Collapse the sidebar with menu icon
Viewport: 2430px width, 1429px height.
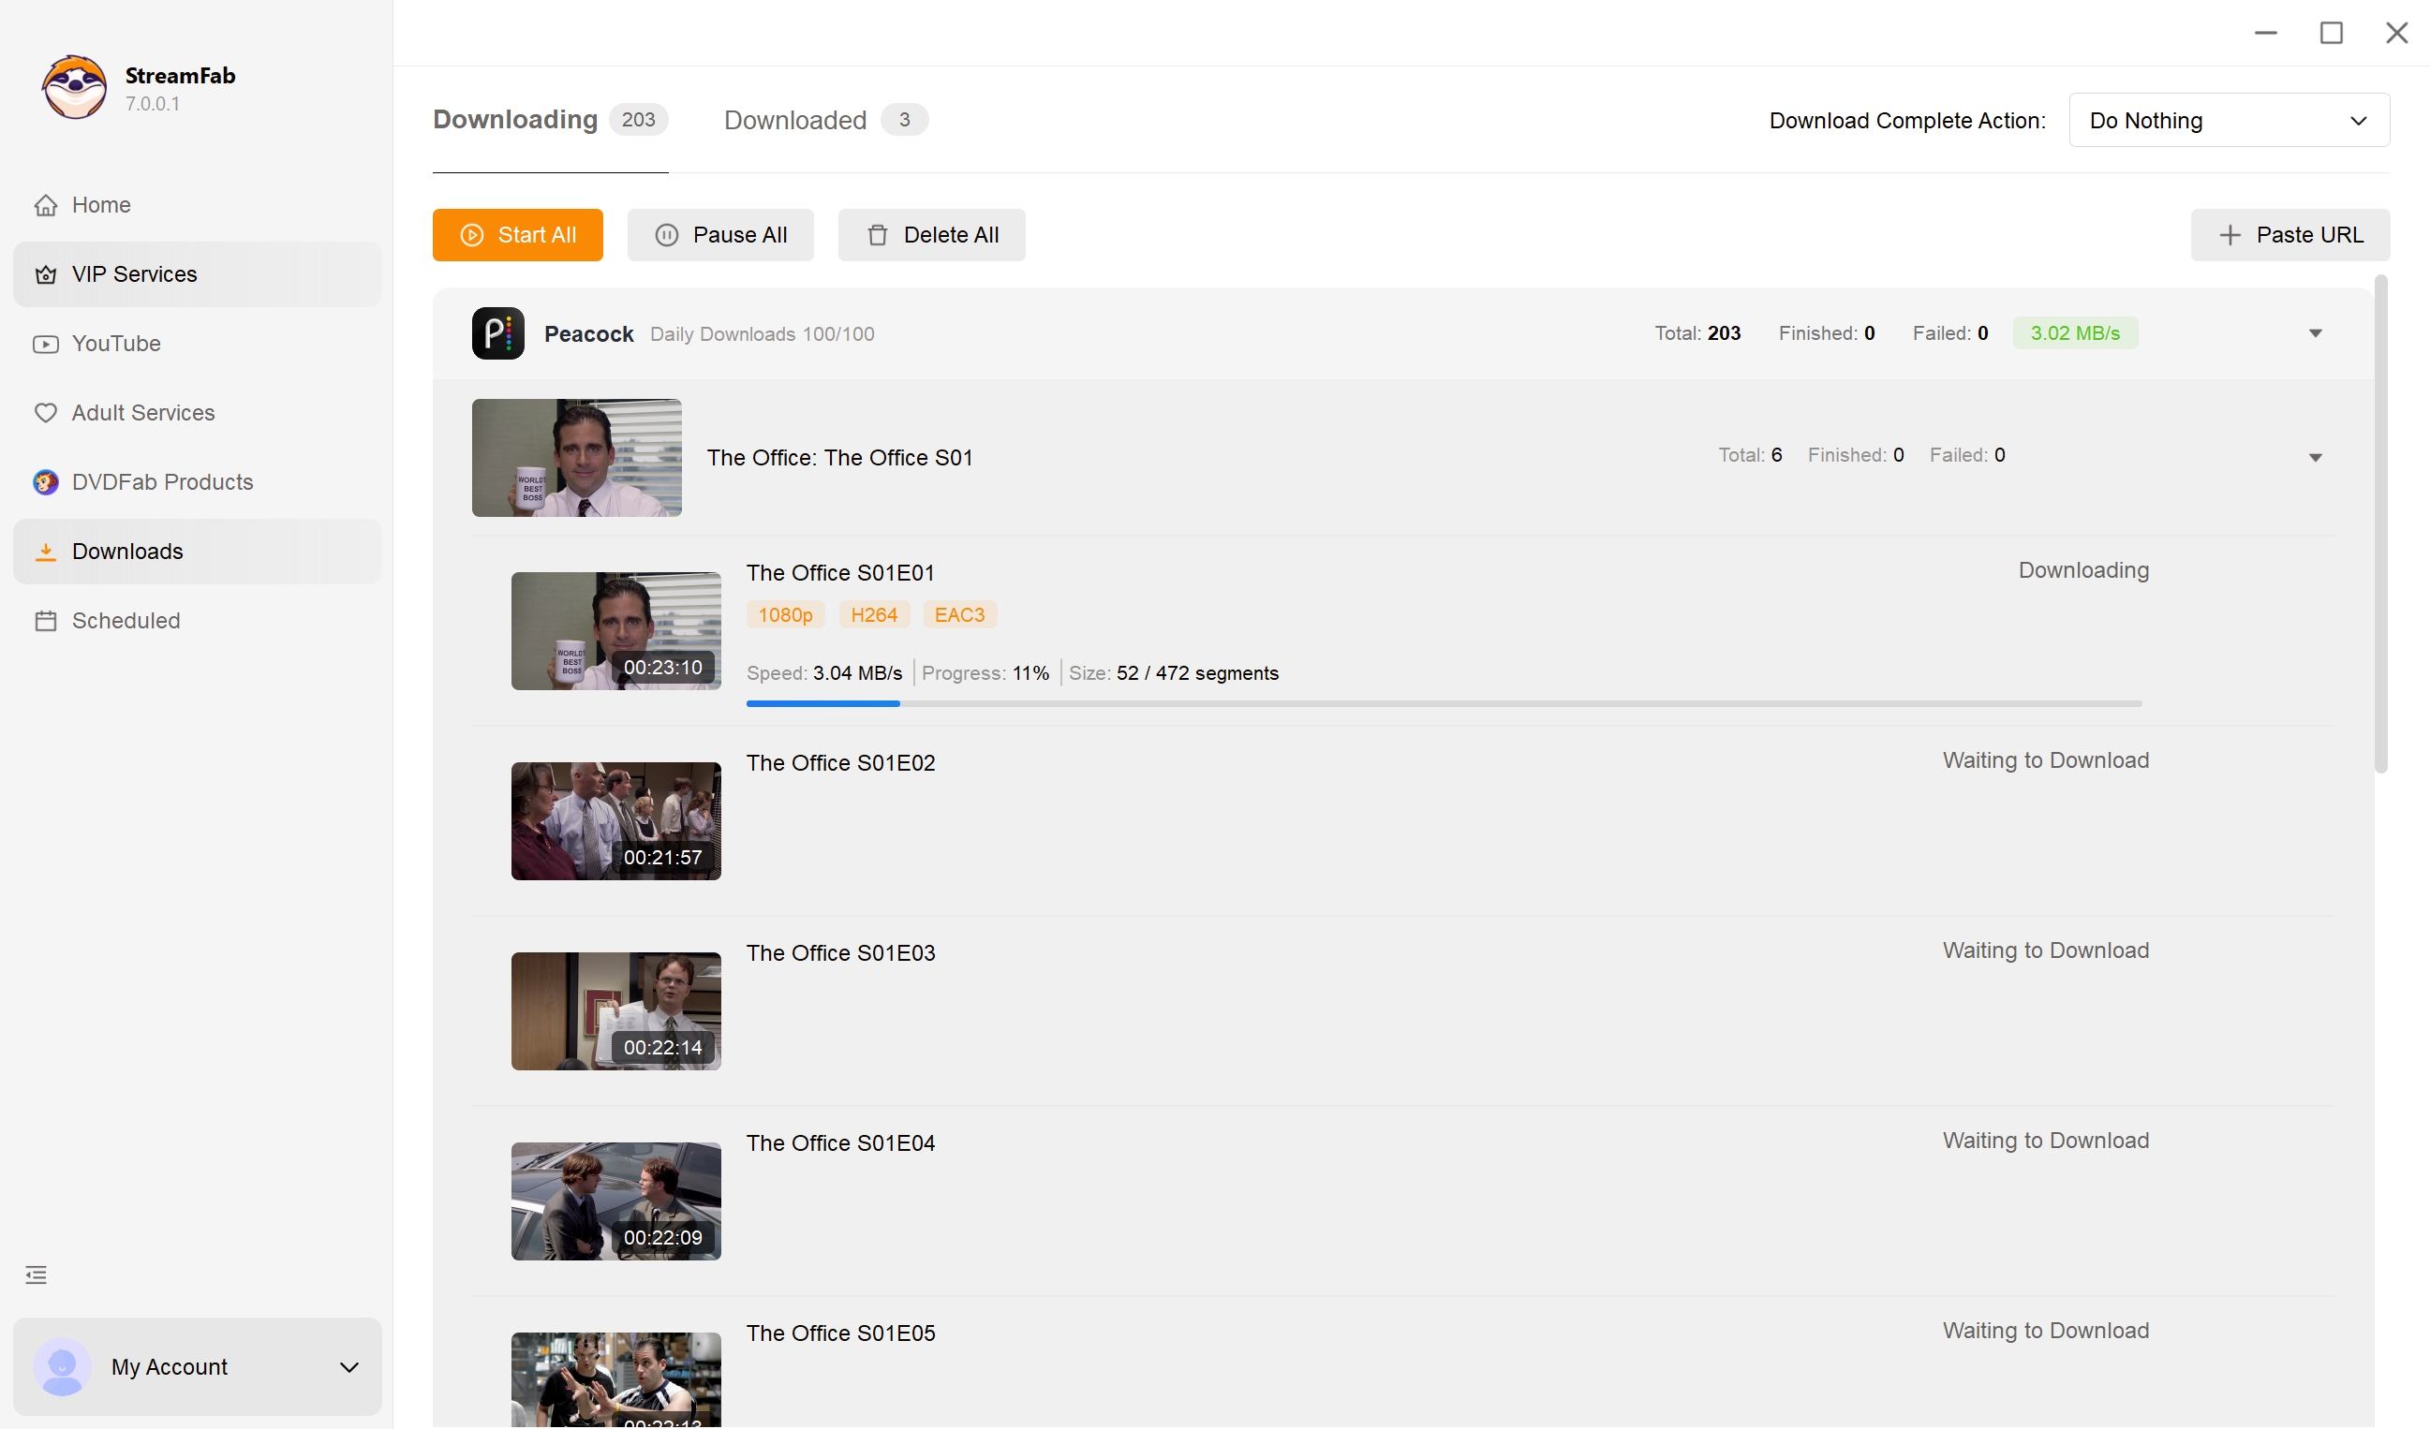pos(36,1274)
